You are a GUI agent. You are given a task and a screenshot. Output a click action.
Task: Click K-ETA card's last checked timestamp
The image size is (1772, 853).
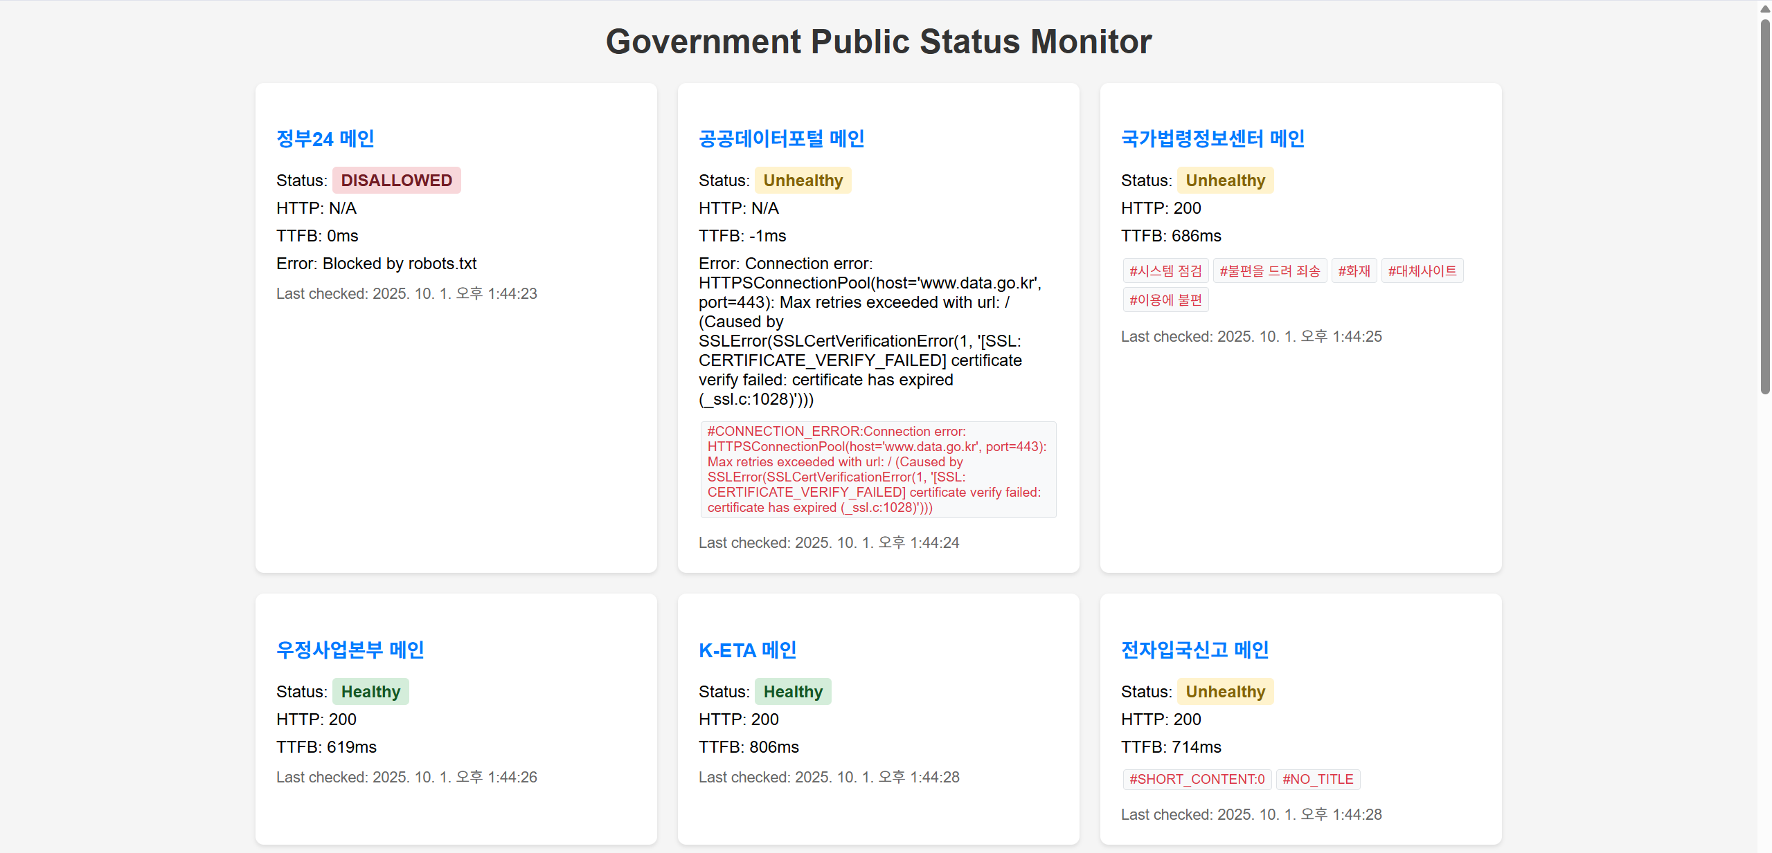point(829,778)
